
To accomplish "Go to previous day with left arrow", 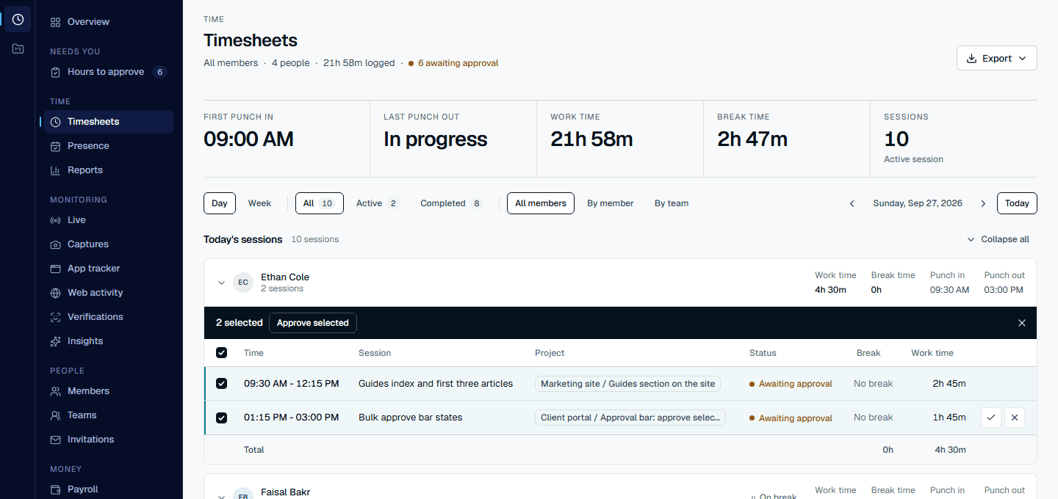I will pyautogui.click(x=852, y=203).
